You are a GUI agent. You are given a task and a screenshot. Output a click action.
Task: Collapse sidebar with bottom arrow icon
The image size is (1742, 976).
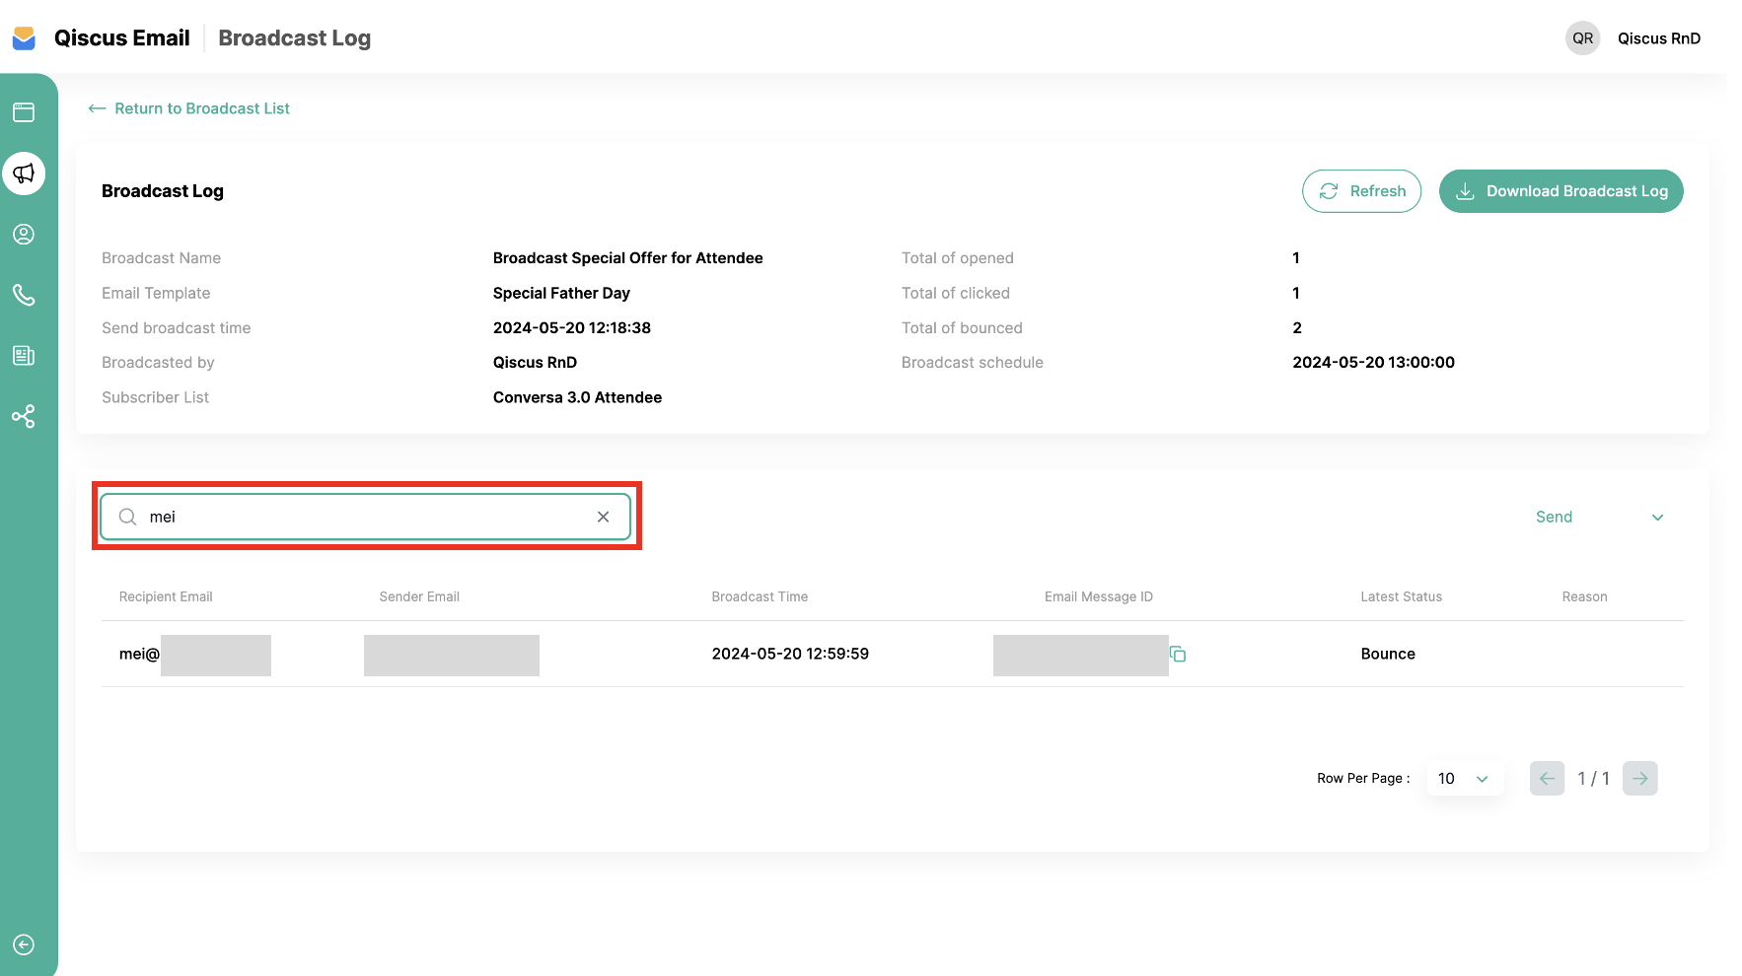click(24, 944)
